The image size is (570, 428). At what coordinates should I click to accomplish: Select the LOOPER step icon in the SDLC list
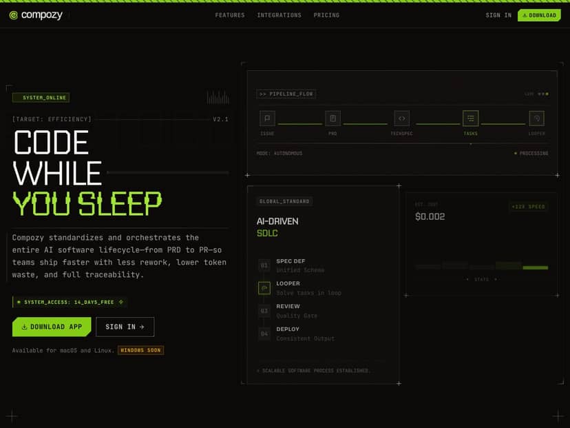pos(264,287)
